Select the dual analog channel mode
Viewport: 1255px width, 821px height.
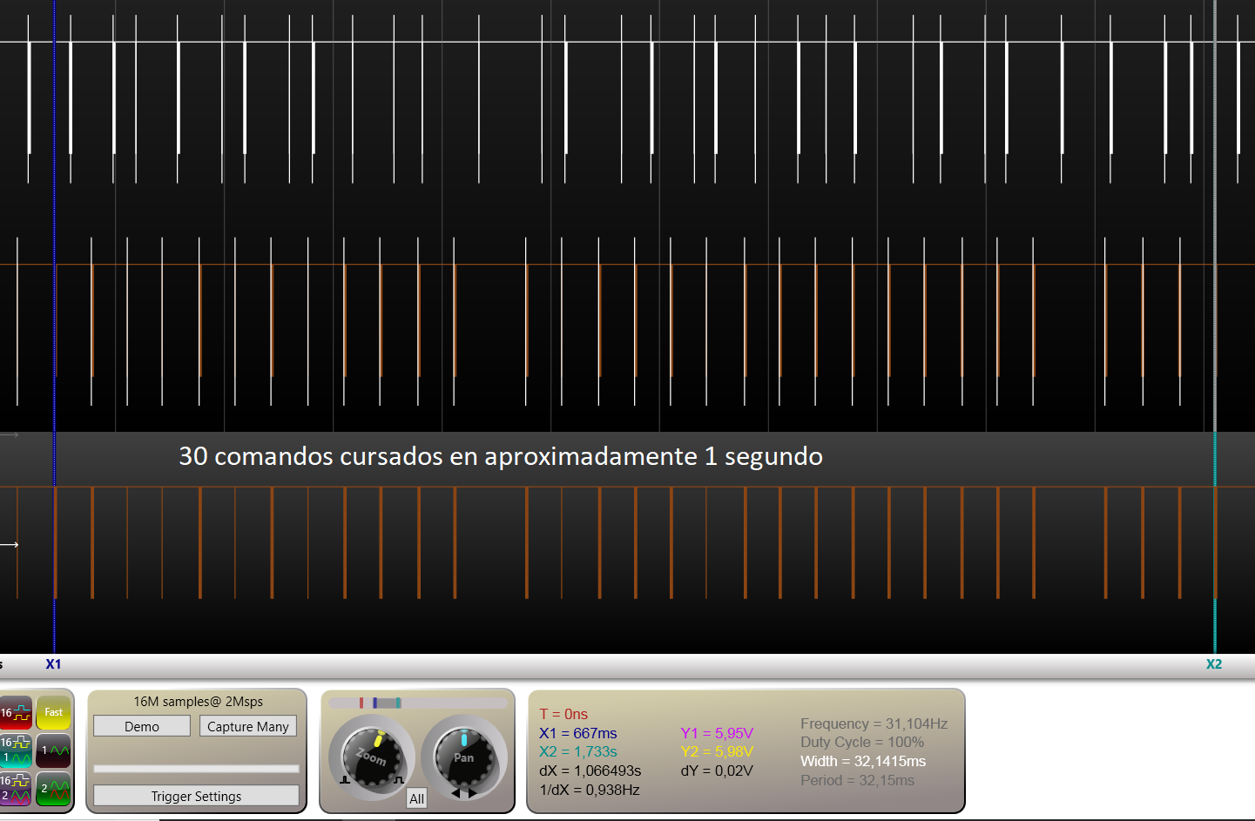(x=53, y=789)
